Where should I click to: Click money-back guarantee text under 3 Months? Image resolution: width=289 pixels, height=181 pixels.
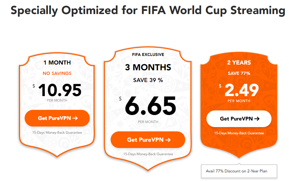[148, 154]
